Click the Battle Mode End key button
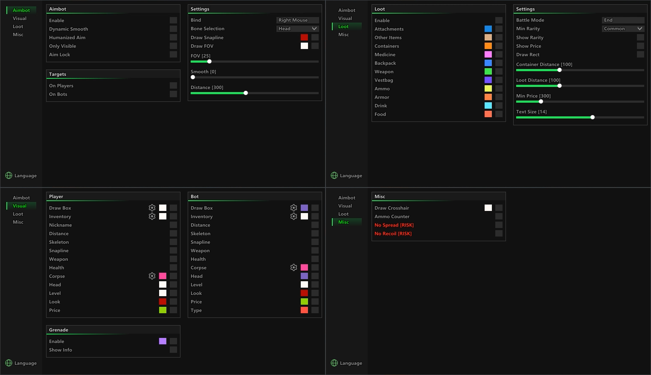Viewport: 651px width, 375px height. (623, 20)
